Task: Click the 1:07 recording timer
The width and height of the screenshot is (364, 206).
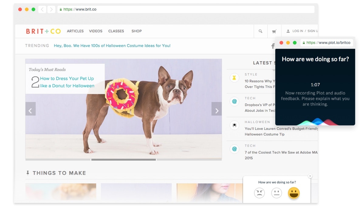Action: [x=315, y=85]
